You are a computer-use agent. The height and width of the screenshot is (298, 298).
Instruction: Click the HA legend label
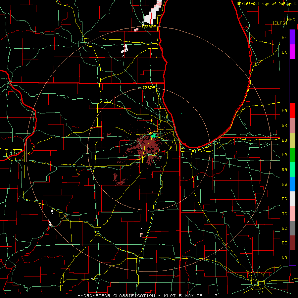tap(284, 111)
